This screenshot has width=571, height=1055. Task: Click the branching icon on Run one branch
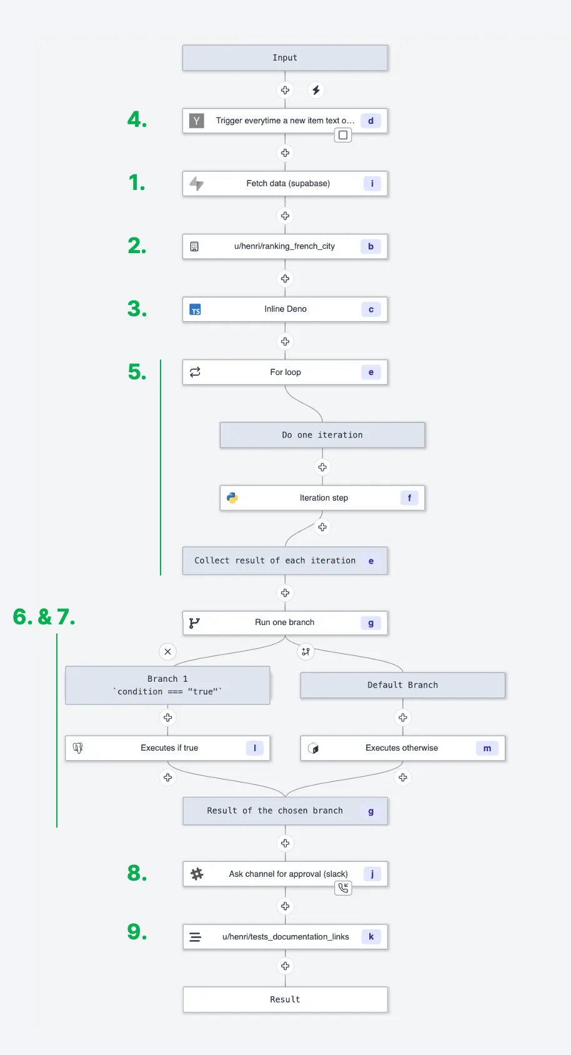pos(194,622)
